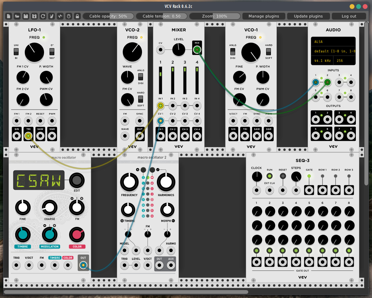Click the Mixer IN 1 input jack
372x298 pixels.
[160, 105]
